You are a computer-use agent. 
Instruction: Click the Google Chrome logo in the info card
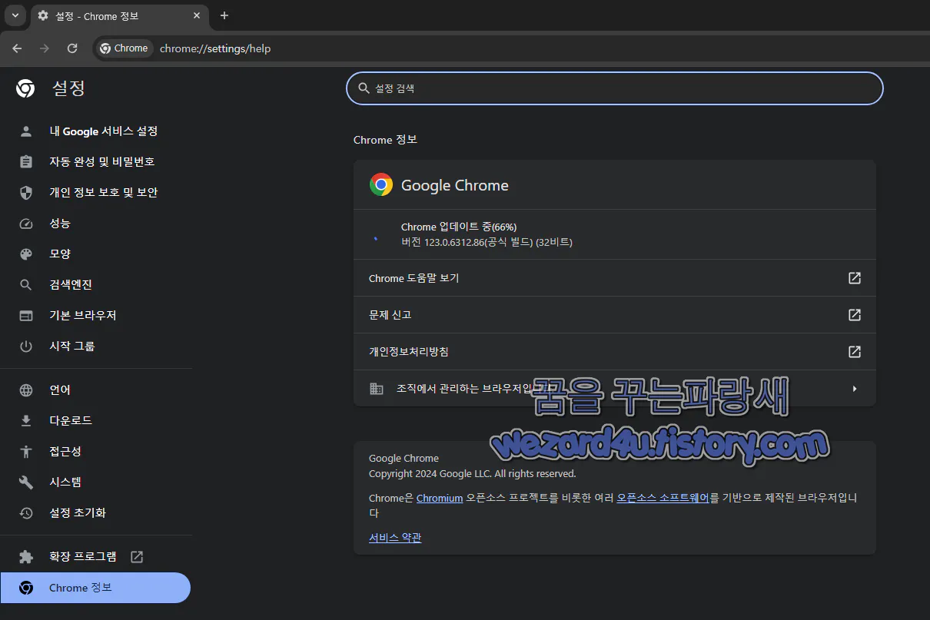[380, 184]
